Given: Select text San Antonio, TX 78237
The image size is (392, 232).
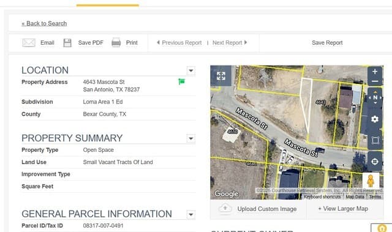Looking at the screenshot, I should point(111,89).
